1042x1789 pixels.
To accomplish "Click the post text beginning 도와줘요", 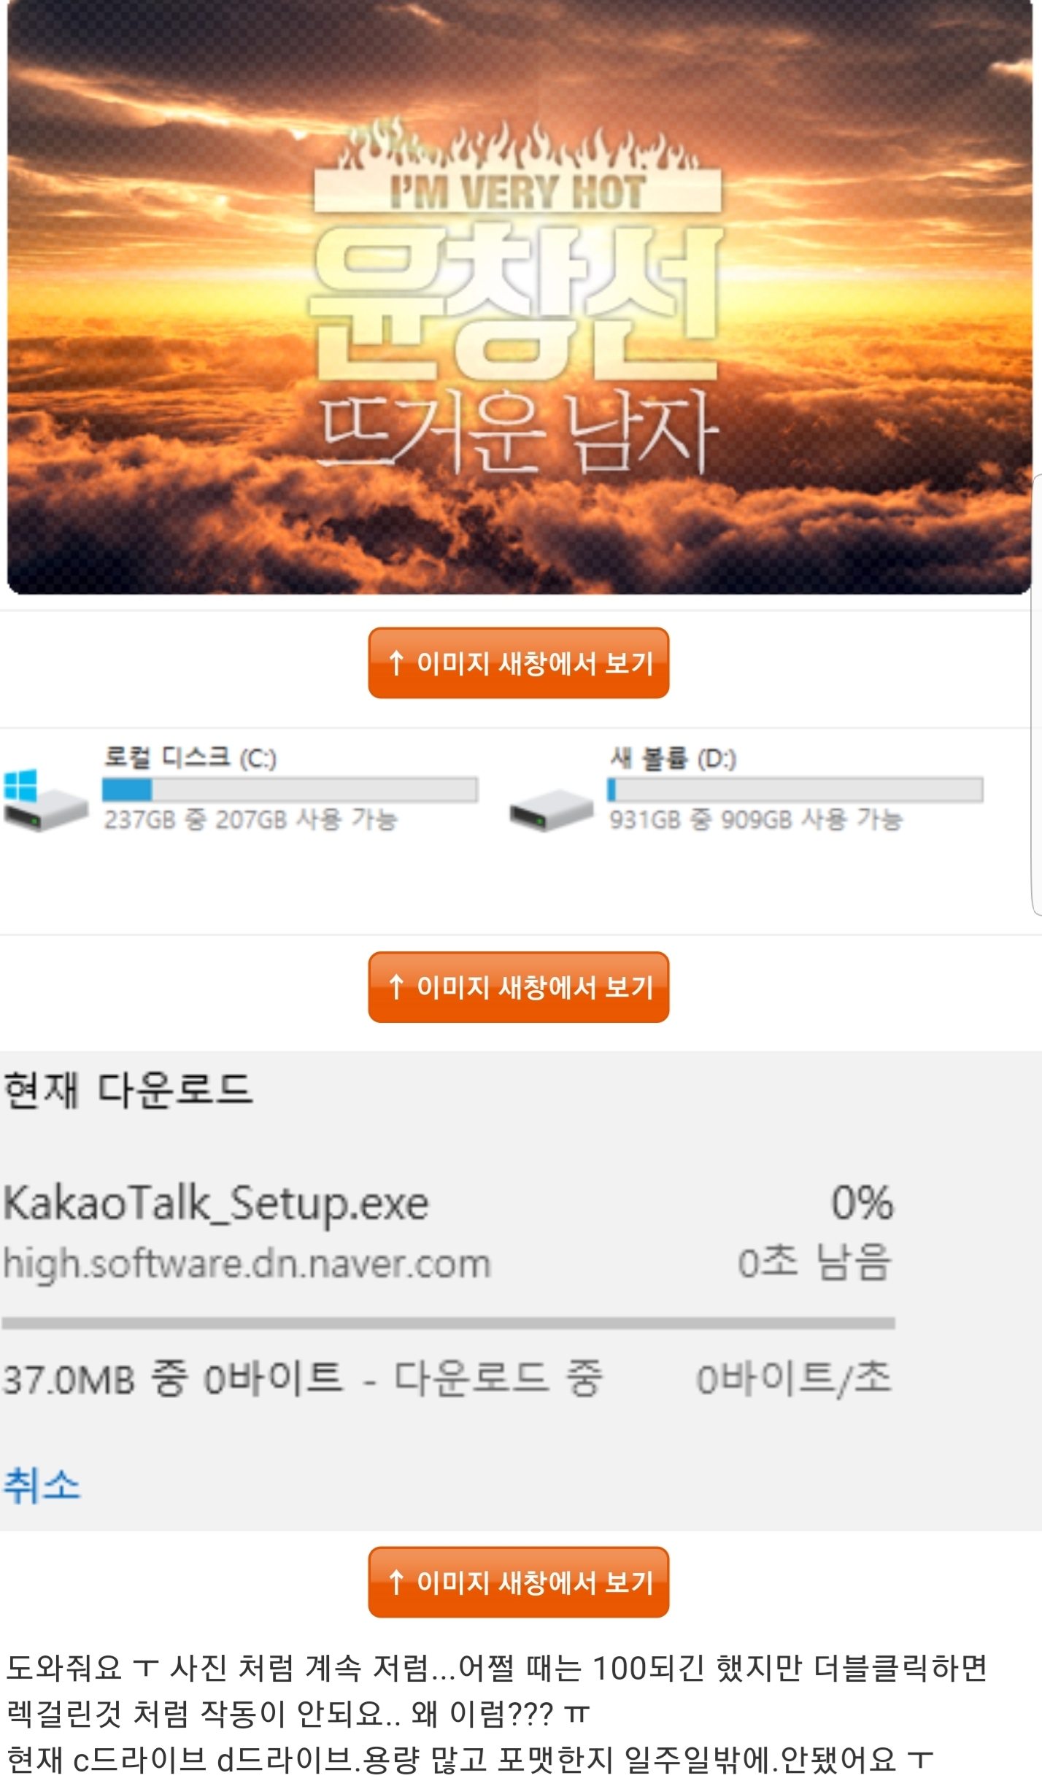I will tap(496, 1713).
